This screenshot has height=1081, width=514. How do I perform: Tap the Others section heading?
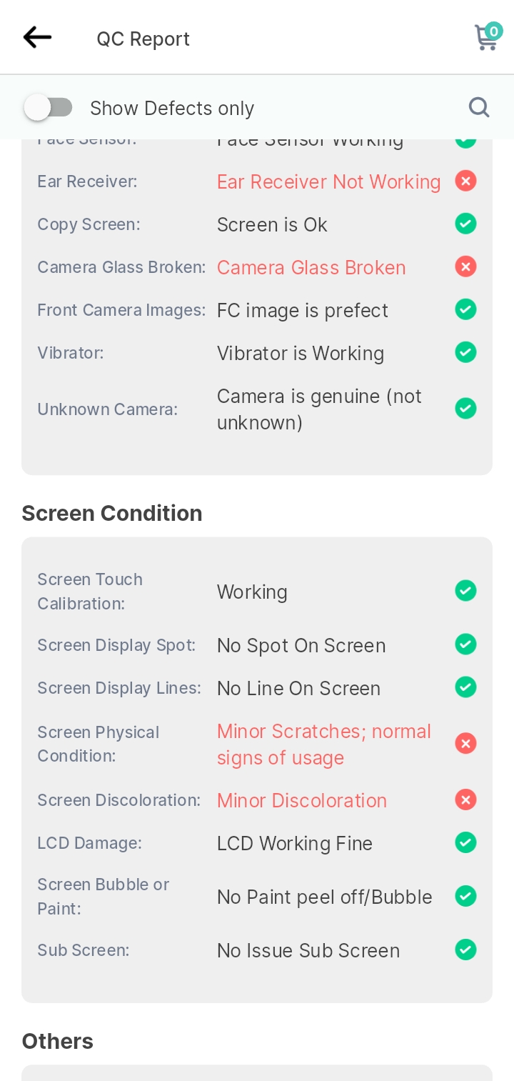click(58, 1041)
